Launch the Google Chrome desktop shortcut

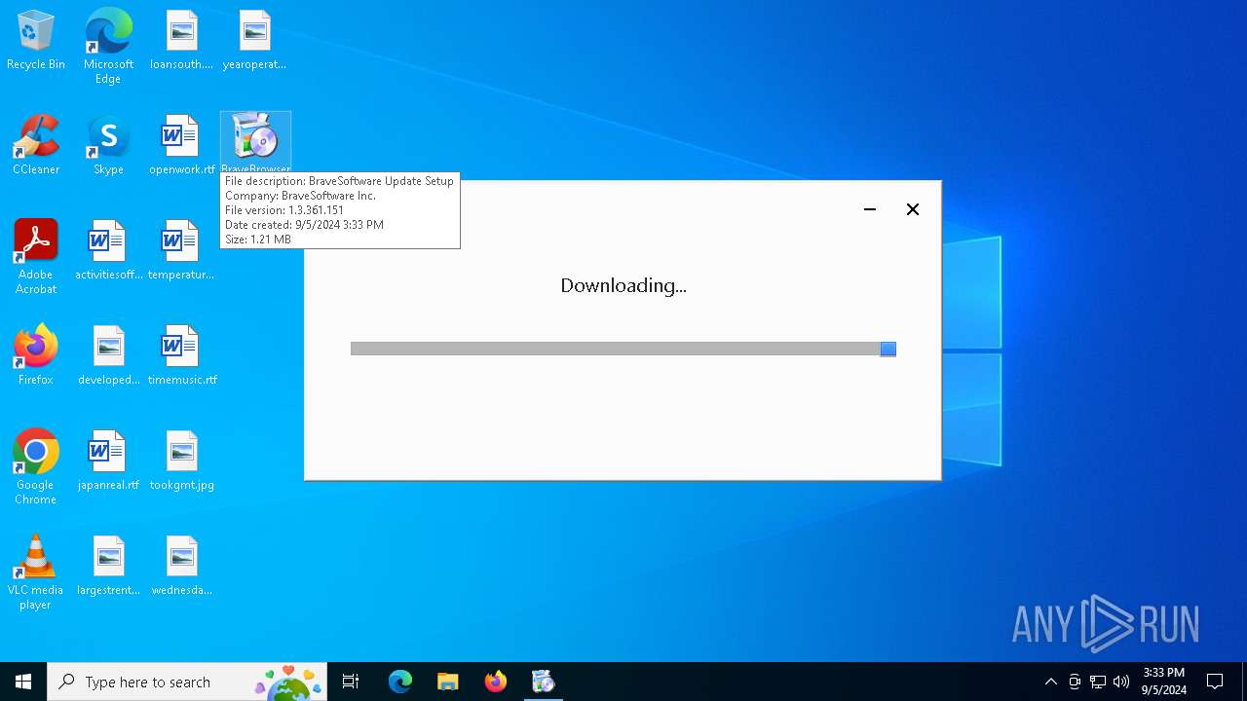click(x=36, y=467)
